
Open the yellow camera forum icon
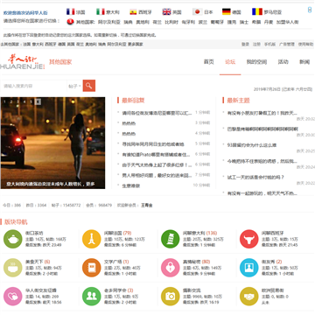[x=171, y=297]
